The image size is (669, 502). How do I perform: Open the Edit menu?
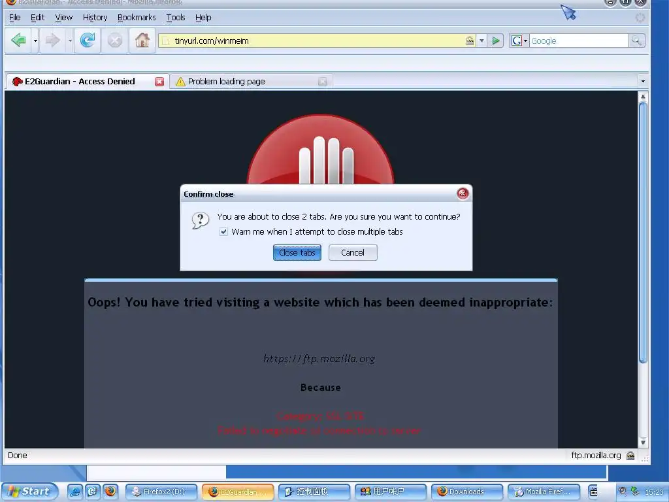click(x=37, y=18)
